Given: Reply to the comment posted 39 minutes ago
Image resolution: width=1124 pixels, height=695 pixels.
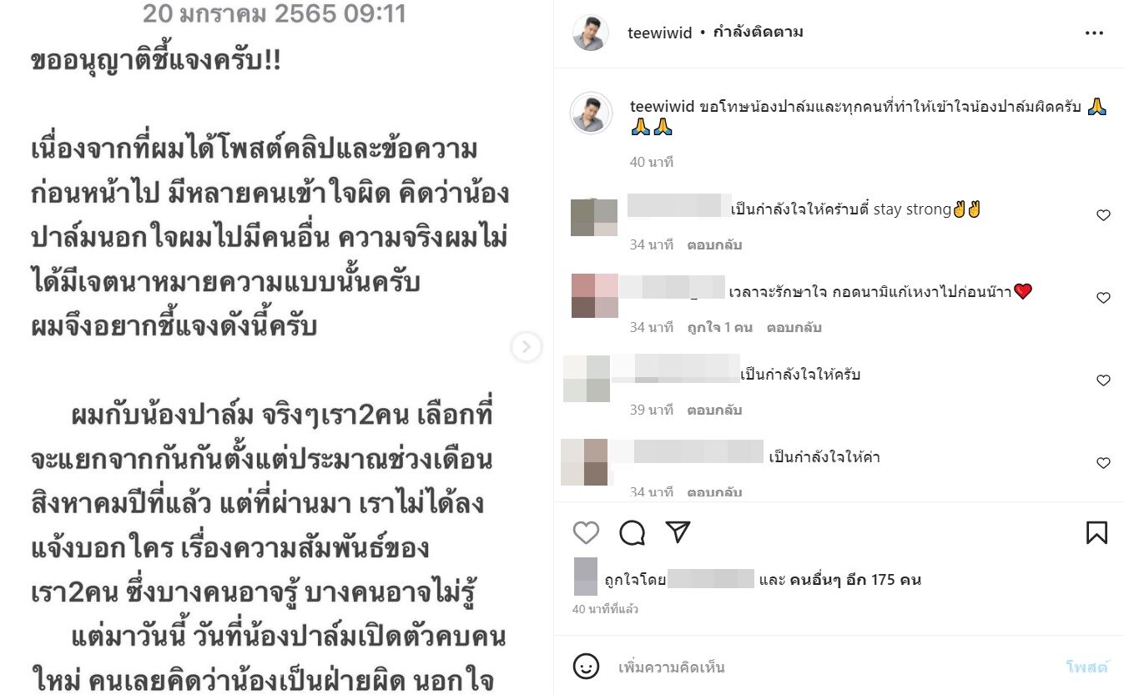Looking at the screenshot, I should click(714, 410).
